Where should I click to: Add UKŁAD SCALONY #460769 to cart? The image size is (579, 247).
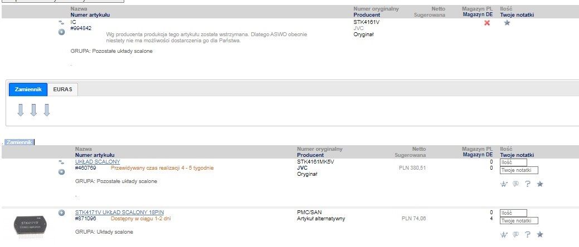click(x=504, y=184)
